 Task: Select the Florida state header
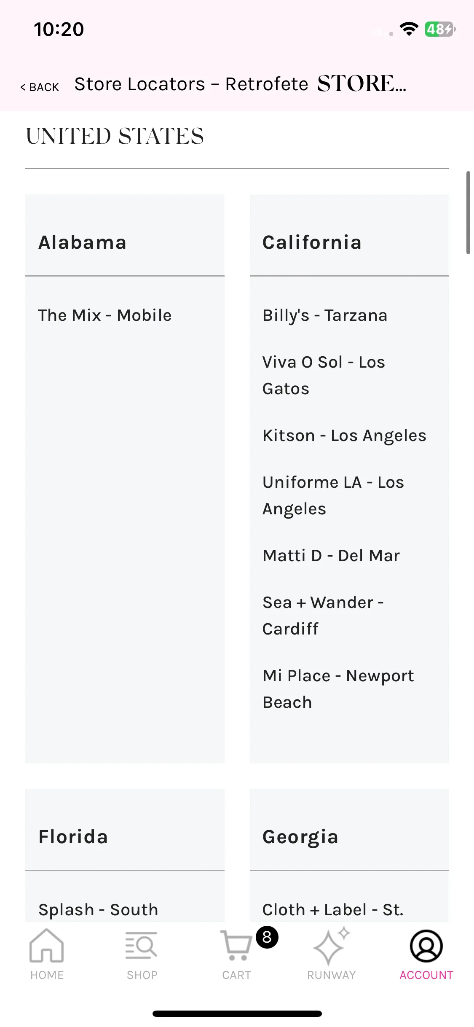pos(73,837)
